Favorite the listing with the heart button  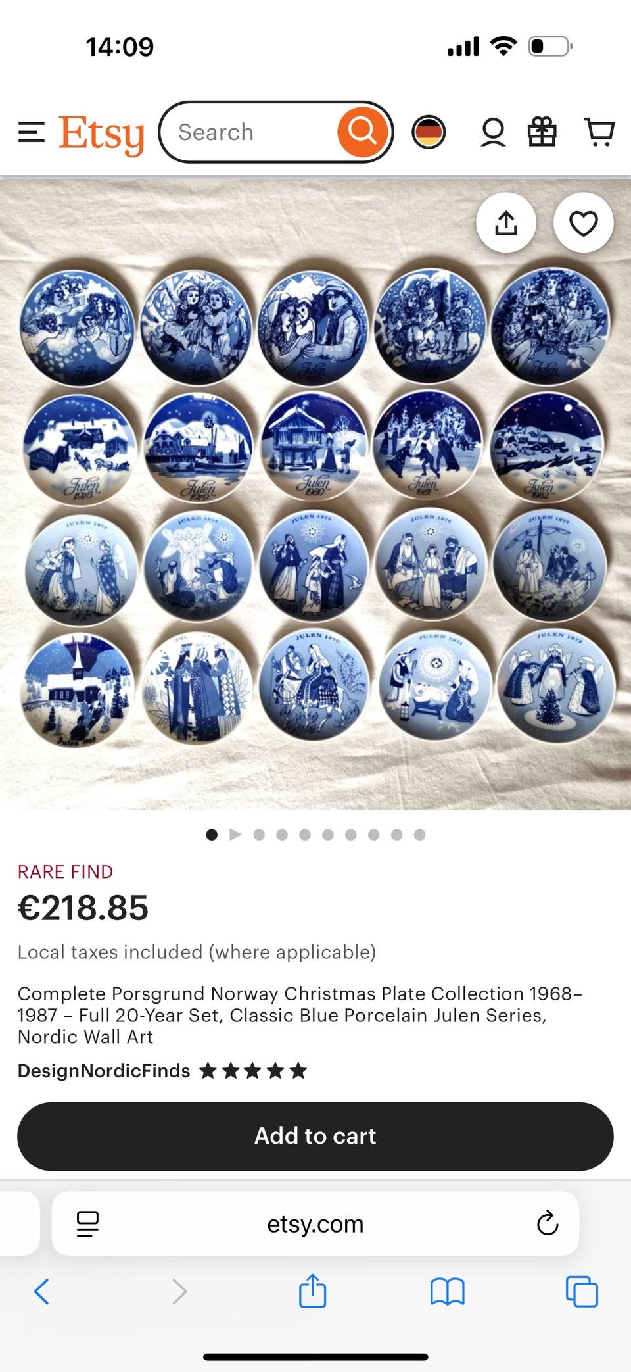point(584,223)
